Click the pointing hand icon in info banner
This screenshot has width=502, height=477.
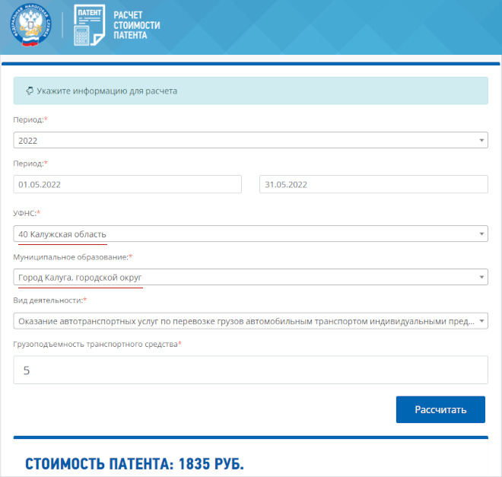[30, 91]
